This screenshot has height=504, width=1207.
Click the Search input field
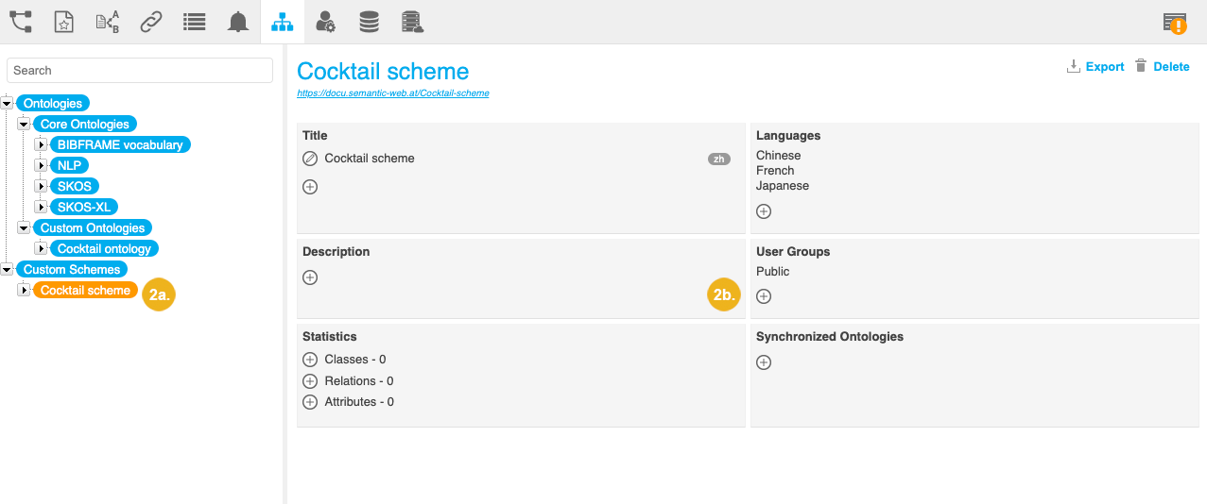click(x=140, y=70)
